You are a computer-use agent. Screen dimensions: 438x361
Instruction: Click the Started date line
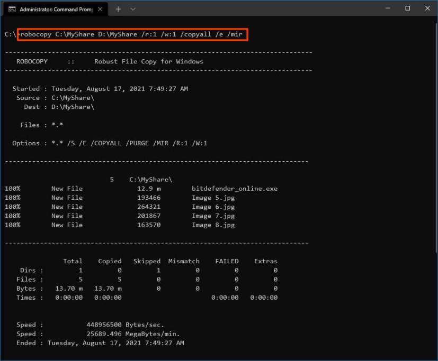pyautogui.click(x=100, y=89)
